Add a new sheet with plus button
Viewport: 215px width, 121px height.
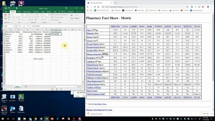(x=26, y=87)
